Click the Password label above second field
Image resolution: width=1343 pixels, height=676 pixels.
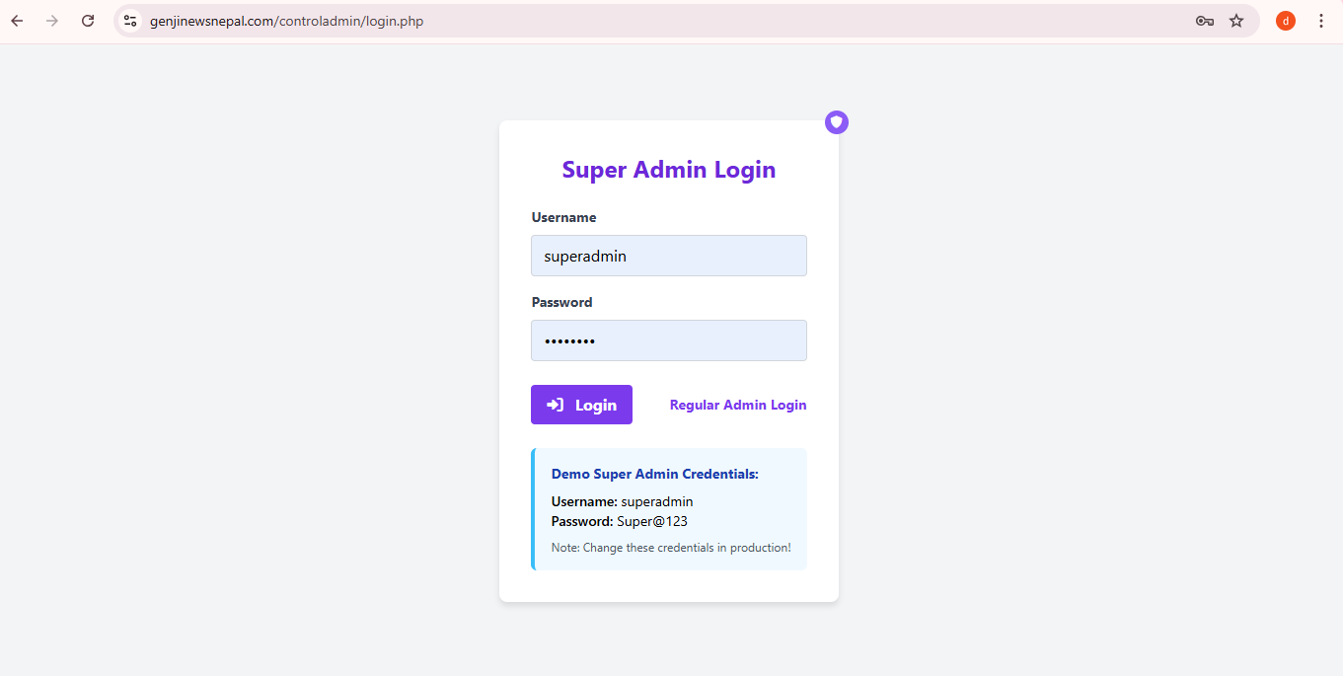(x=561, y=302)
